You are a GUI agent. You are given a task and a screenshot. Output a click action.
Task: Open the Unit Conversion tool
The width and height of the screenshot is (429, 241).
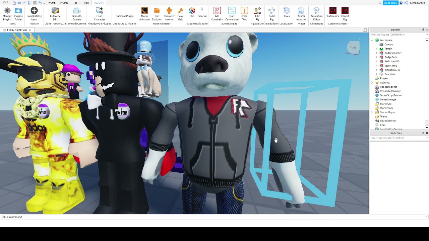[x=232, y=14]
